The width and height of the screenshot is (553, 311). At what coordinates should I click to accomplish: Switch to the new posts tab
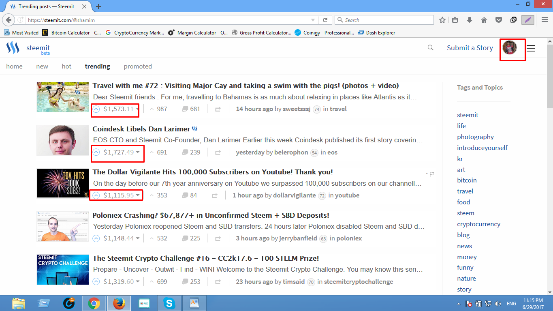[42, 66]
